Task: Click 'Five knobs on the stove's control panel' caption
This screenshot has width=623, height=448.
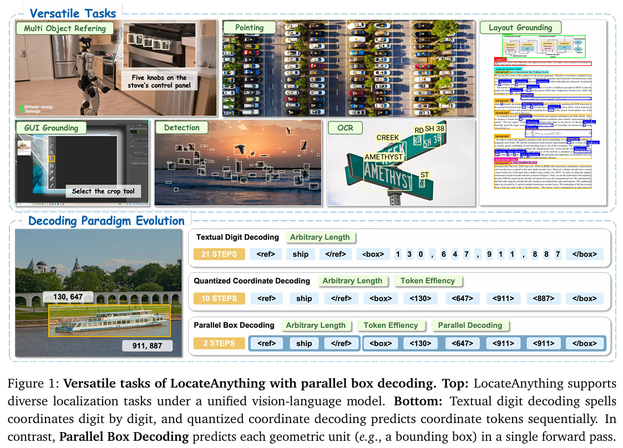Action: 159,82
